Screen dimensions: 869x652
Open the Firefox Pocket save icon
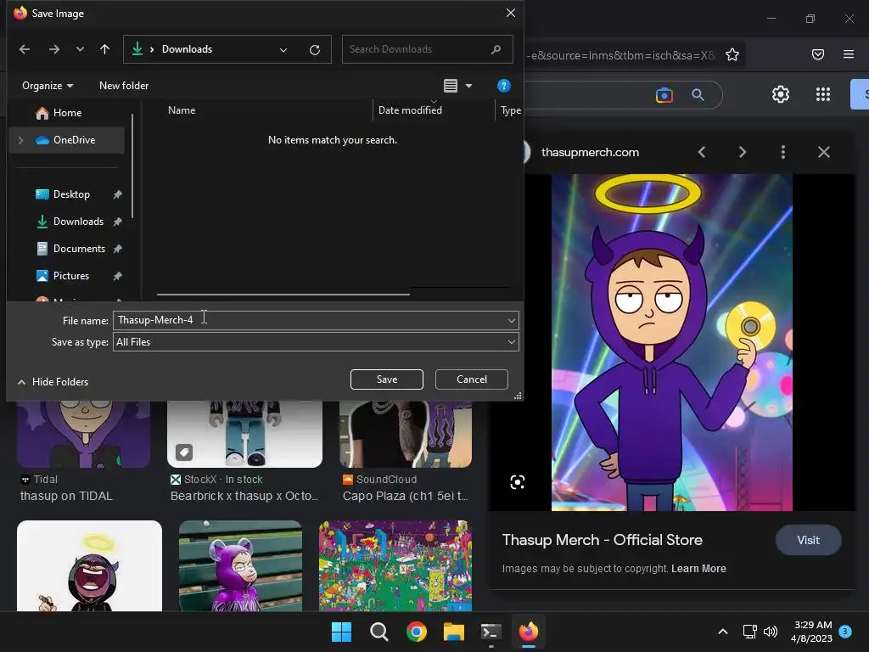(817, 54)
